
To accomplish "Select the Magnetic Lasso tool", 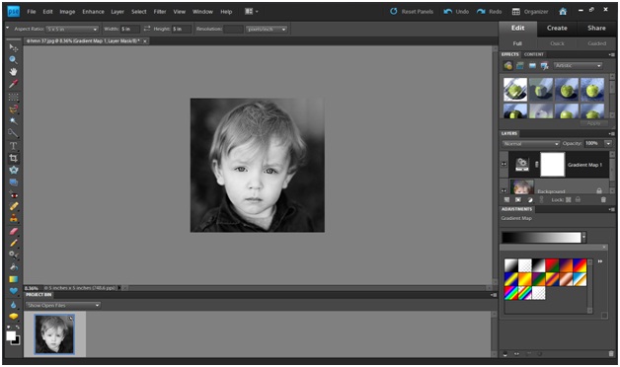I will point(14,109).
